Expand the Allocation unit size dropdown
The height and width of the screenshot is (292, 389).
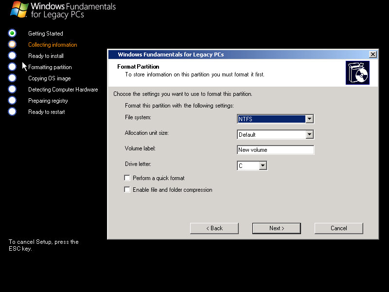pyautogui.click(x=309, y=135)
